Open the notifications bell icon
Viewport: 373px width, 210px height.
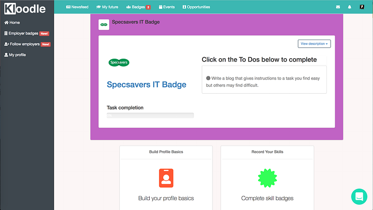[x=349, y=7]
